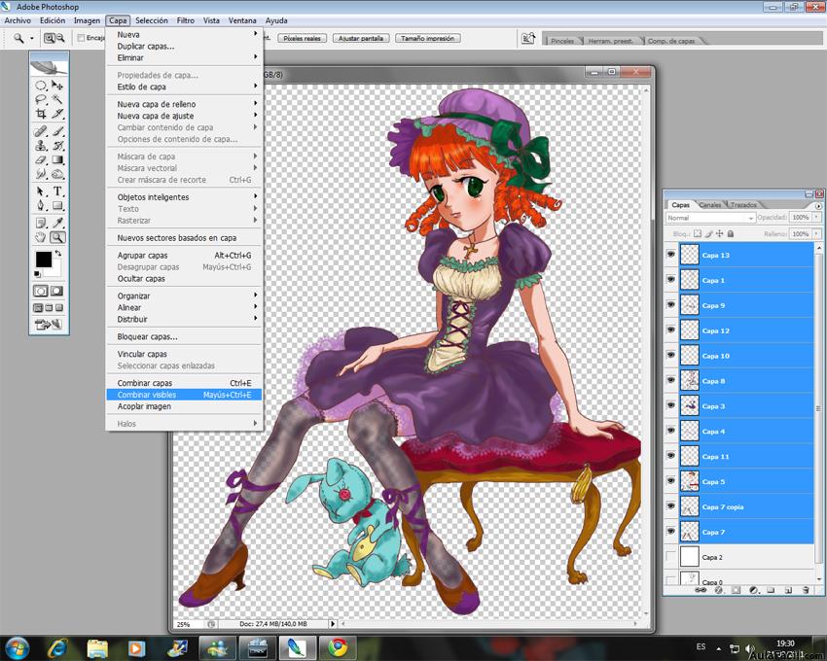This screenshot has height=661, width=827.
Task: Click the Tamaño impresión button
Action: click(428, 38)
